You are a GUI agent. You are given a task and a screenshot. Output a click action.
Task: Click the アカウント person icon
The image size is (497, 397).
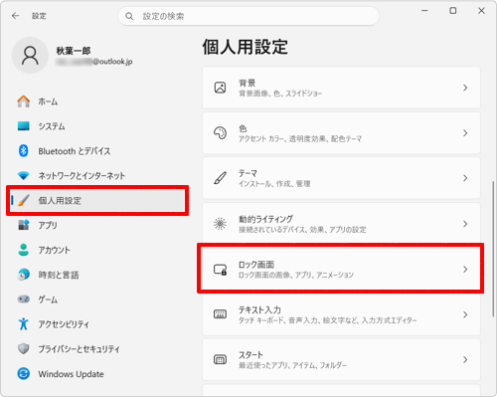[x=24, y=250]
